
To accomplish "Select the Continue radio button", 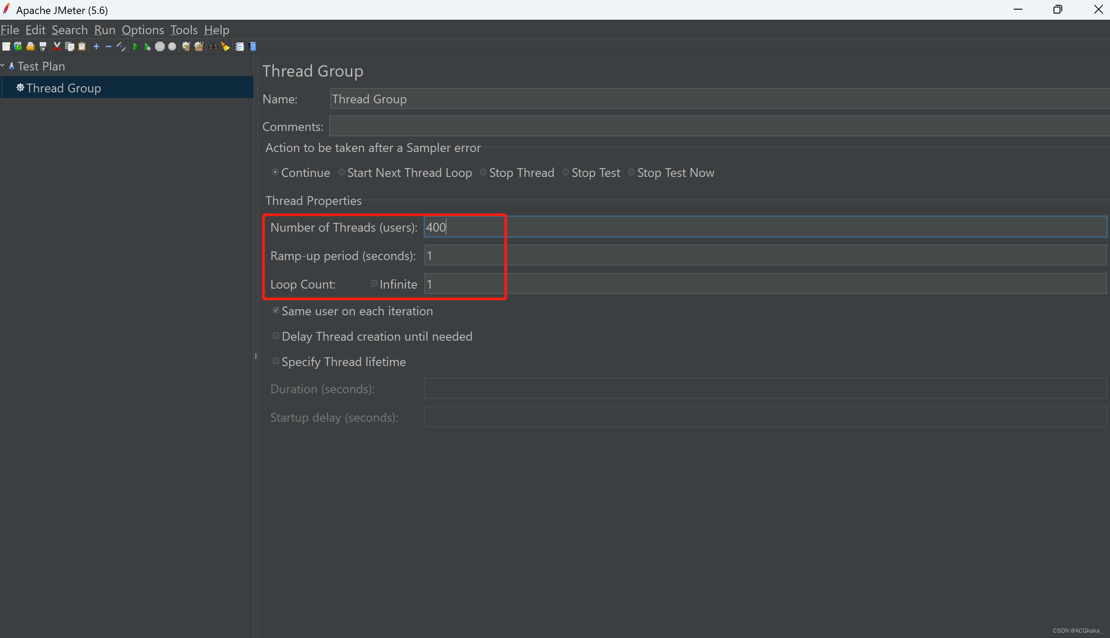I will (275, 172).
